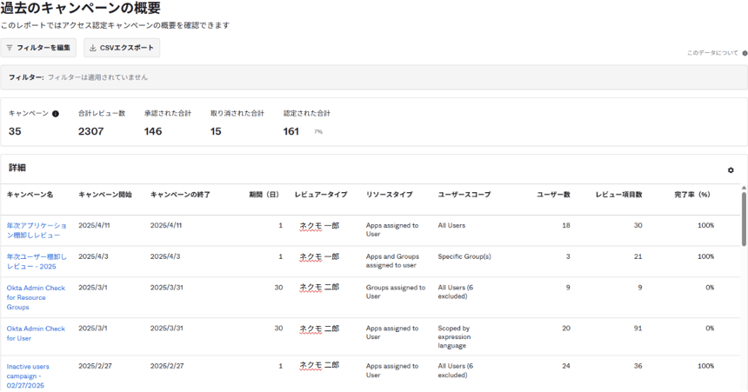This screenshot has width=748, height=392.
Task: Click the info icon next to このデータについて
Action: (745, 53)
